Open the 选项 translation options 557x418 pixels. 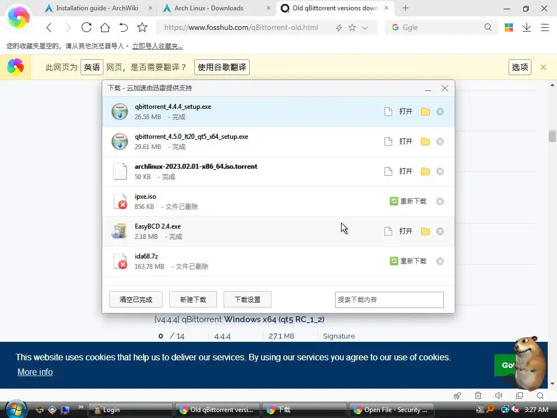(x=519, y=67)
